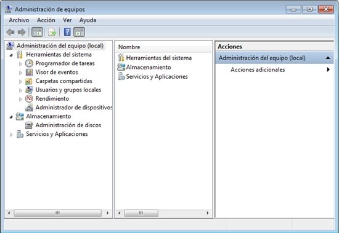Select Administración del equipo (local) tree root
The height and width of the screenshot is (233, 339).
[x=60, y=45]
